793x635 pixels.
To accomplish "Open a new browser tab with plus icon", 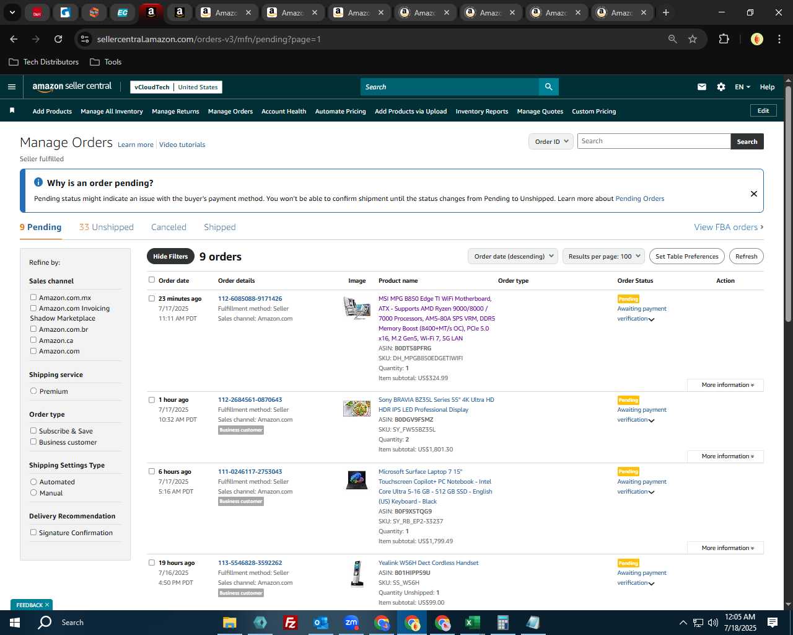I will pos(666,12).
